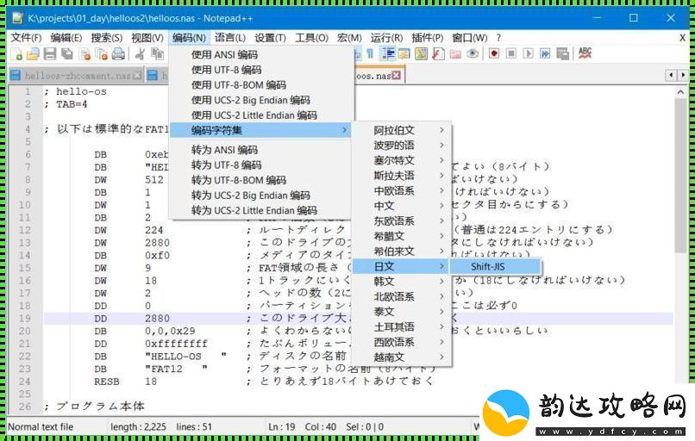This screenshot has width=695, height=441.
Task: Open the 宏(M) menu
Action: [x=349, y=38]
